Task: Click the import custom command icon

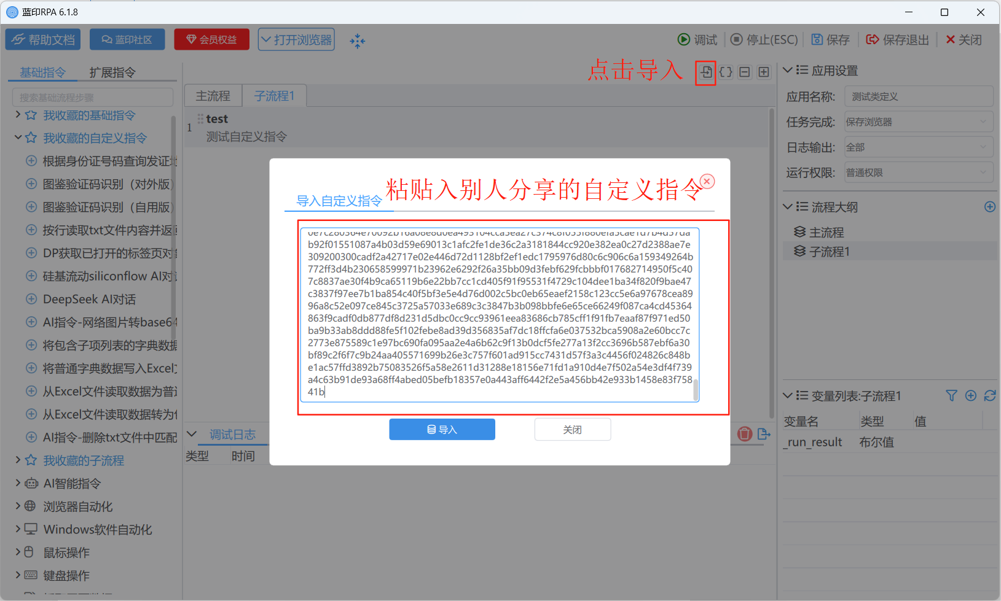Action: pos(706,72)
